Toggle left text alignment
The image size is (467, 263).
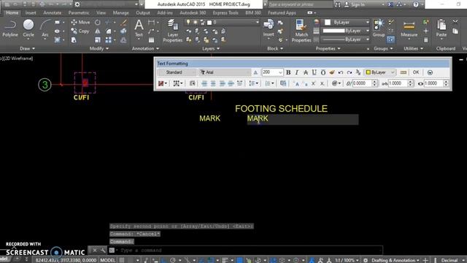204,83
